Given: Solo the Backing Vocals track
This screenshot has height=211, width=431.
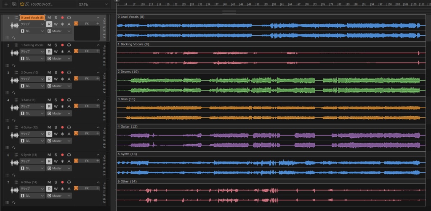Looking at the screenshot, I should 56,45.
